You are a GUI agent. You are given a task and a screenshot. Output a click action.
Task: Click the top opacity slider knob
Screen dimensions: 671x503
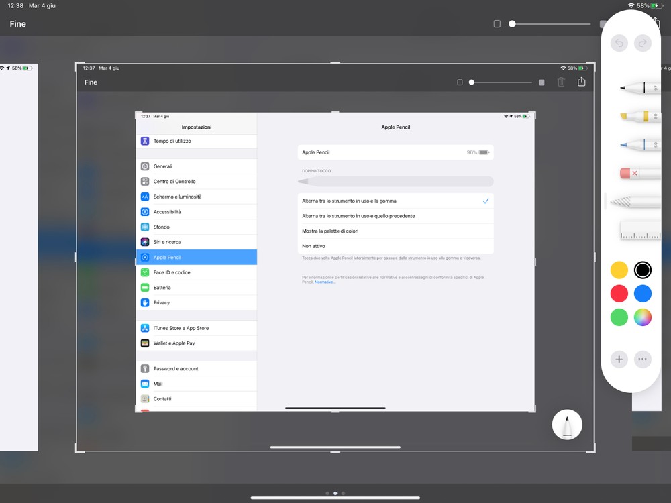[512, 24]
